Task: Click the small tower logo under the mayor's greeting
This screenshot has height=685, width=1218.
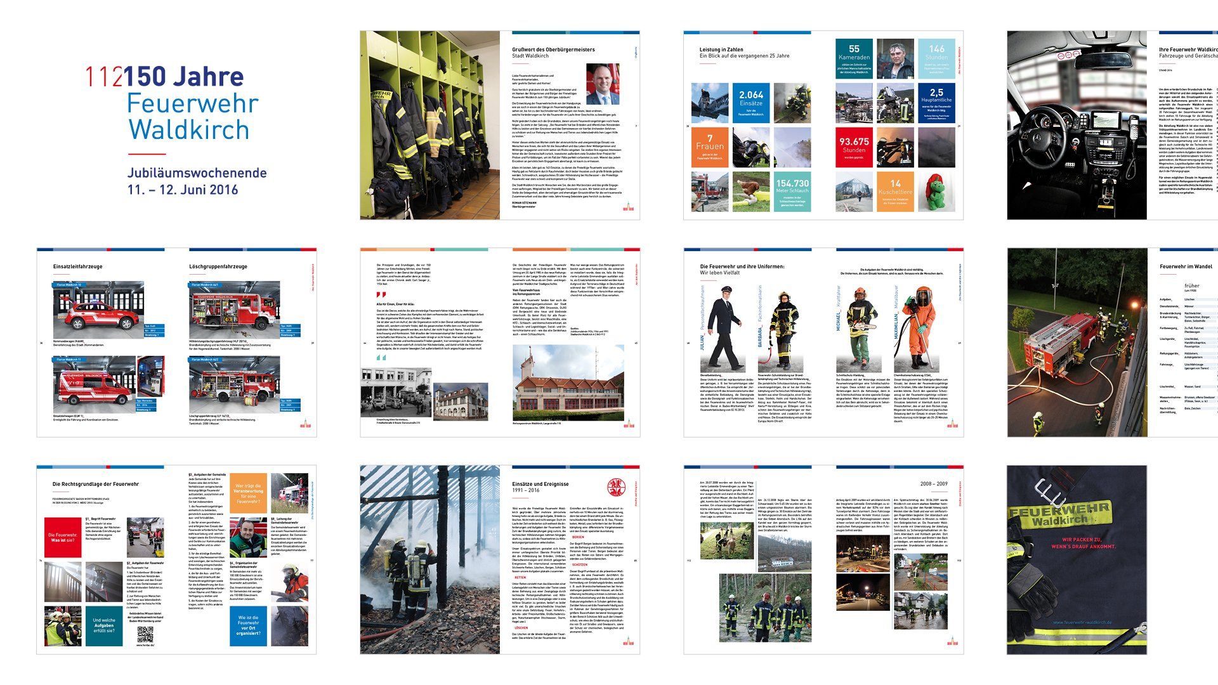Action: click(628, 207)
